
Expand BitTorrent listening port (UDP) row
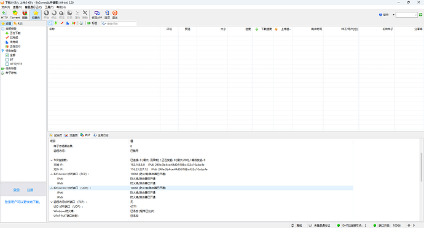52,188
